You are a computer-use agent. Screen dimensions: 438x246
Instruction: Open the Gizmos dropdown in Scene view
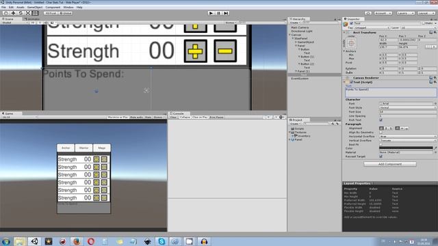(x=231, y=23)
